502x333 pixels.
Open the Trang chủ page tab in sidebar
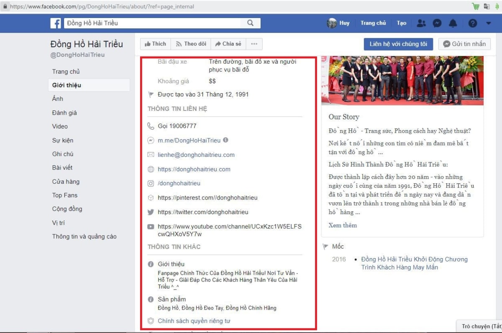[x=66, y=72]
